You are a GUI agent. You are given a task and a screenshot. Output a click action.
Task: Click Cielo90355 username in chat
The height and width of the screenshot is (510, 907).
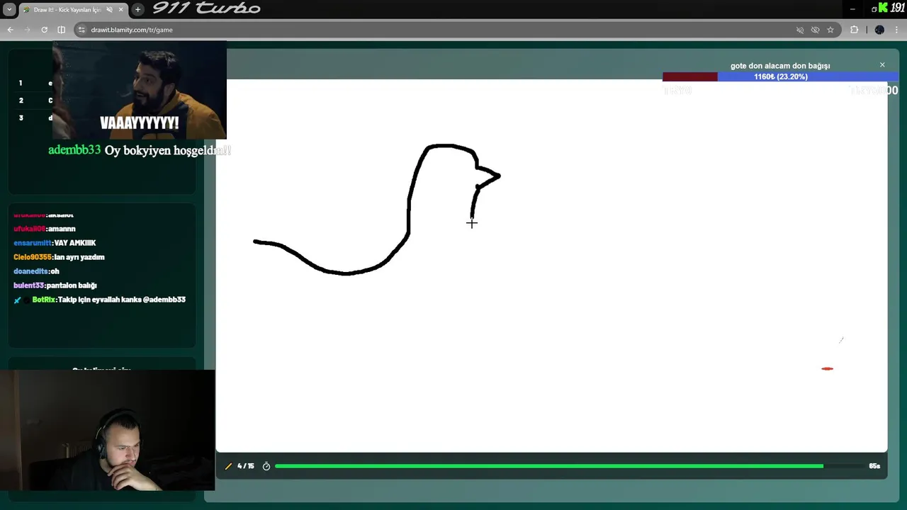[32, 257]
